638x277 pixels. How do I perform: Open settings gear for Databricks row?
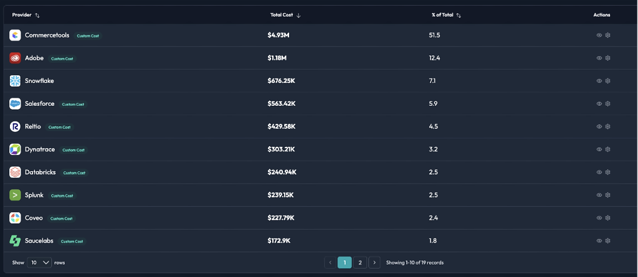click(x=608, y=172)
